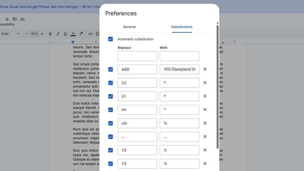Toggle bold formatting
This screenshot has height=171, width=304.
click(50, 34)
